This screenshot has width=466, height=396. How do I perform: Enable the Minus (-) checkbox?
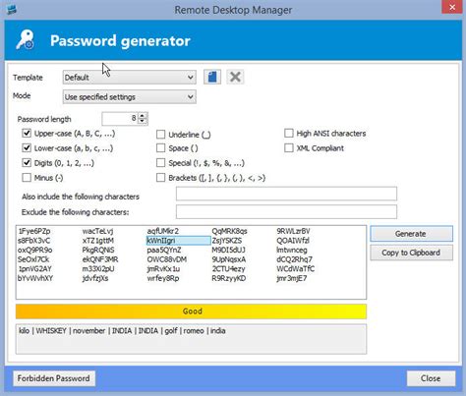[27, 178]
